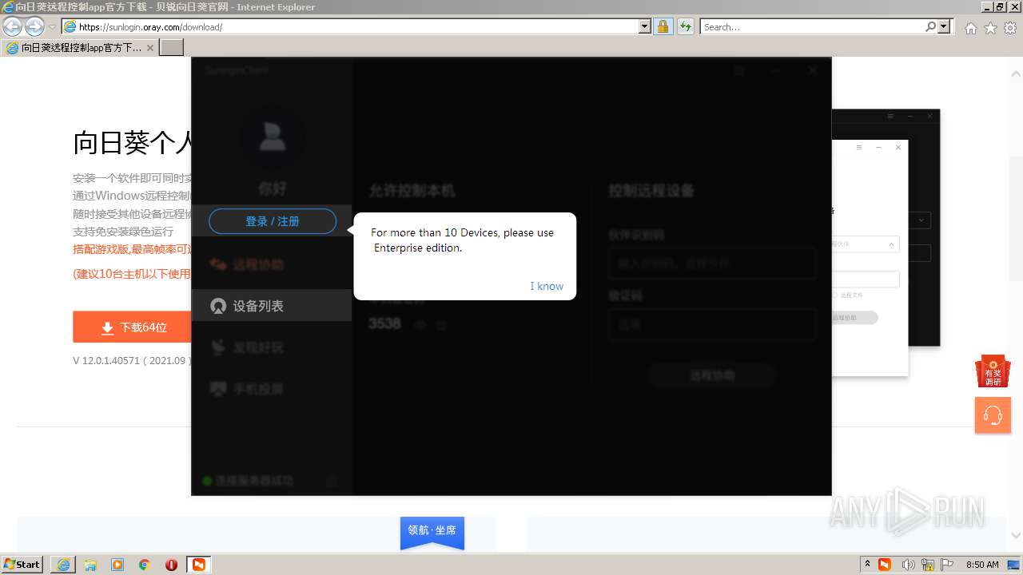Viewport: 1023px width, 575px height.
Task: Open the IE Tools gear
Action: pyautogui.click(x=1010, y=28)
